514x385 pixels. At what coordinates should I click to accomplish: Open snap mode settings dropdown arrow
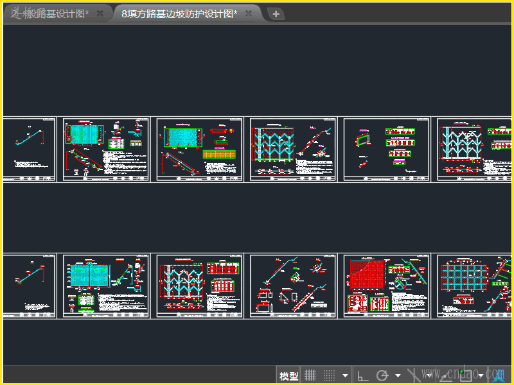pos(345,376)
